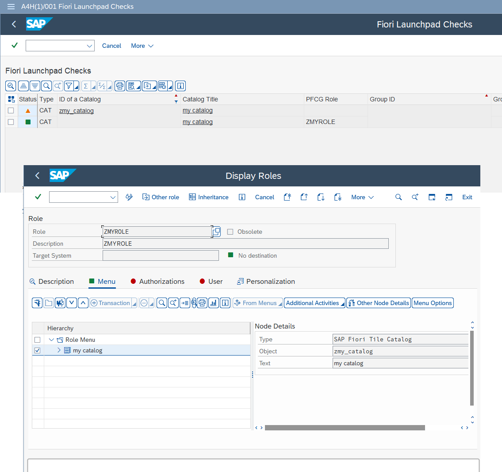502x472 pixels.
Task: Click the Role field value help icon
Action: tap(217, 232)
